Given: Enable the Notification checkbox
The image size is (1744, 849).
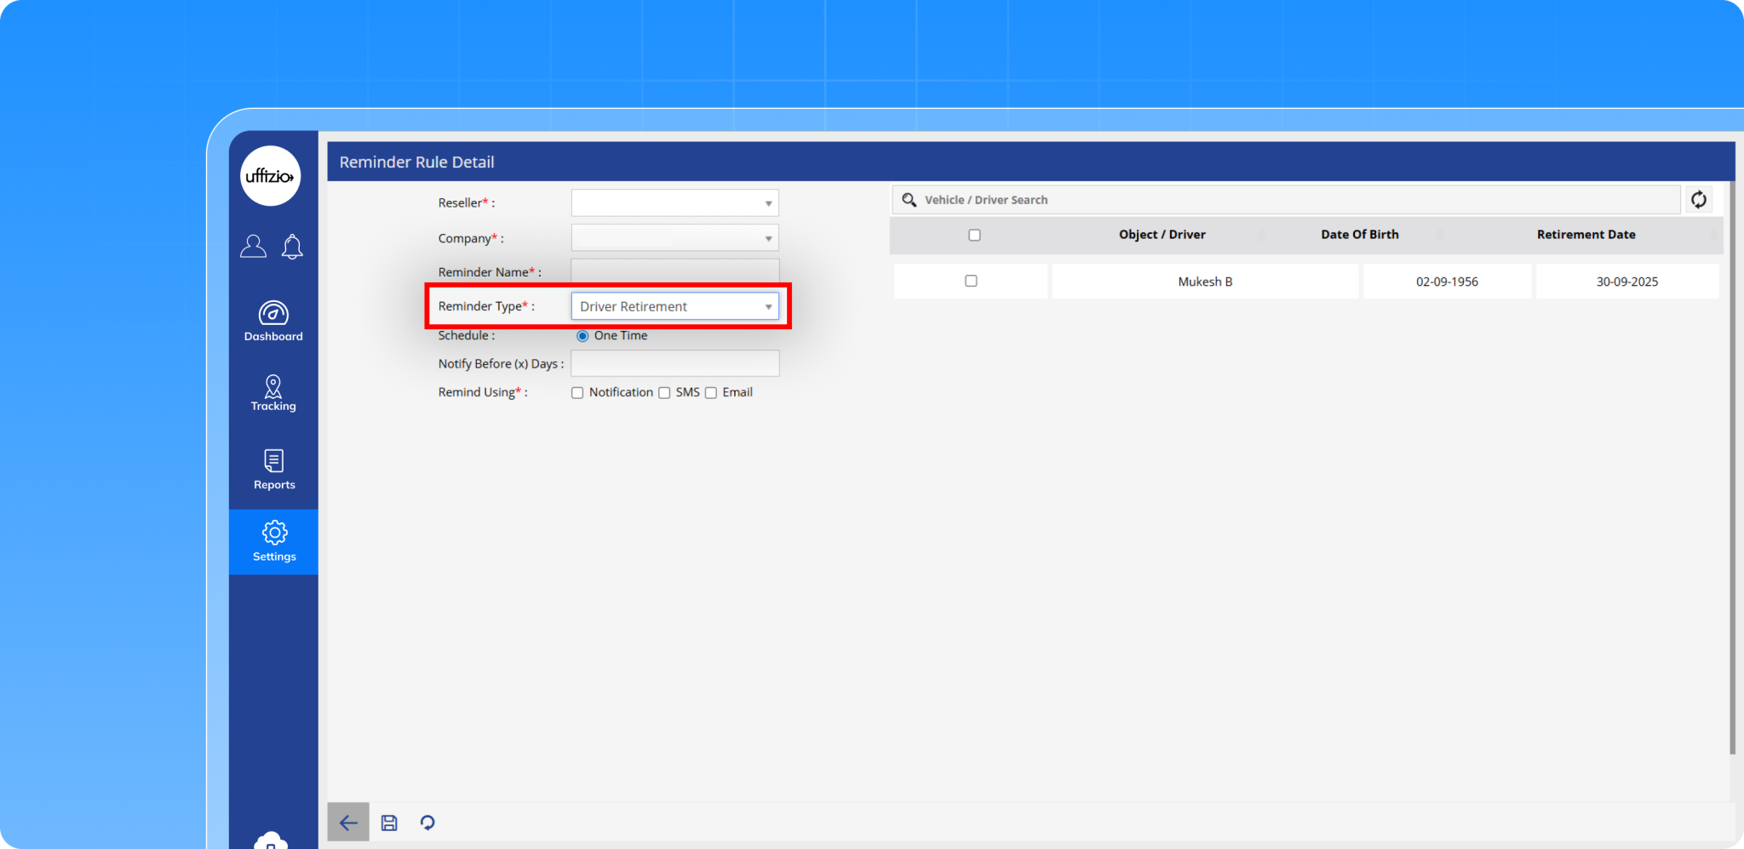Looking at the screenshot, I should [577, 393].
